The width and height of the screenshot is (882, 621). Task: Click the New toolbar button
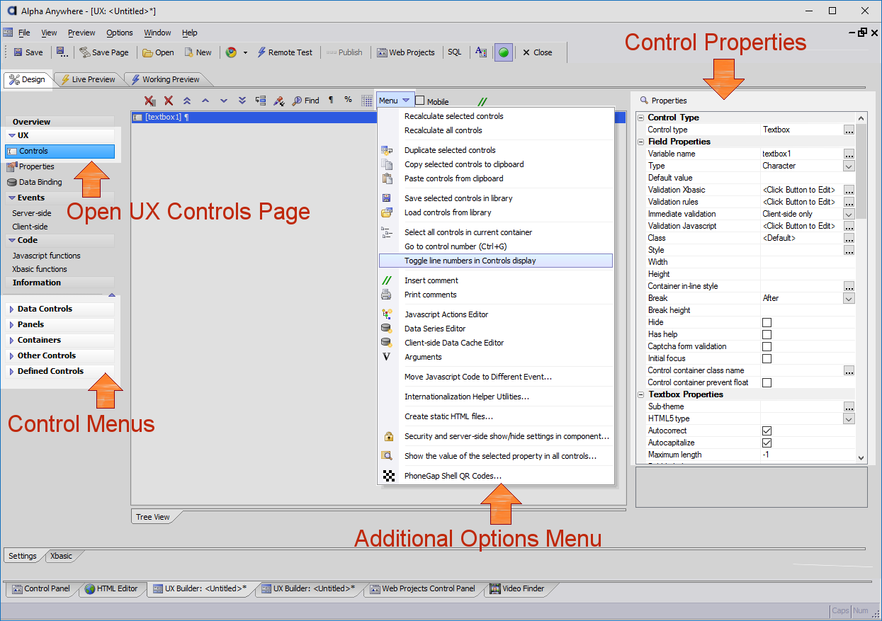pos(198,52)
